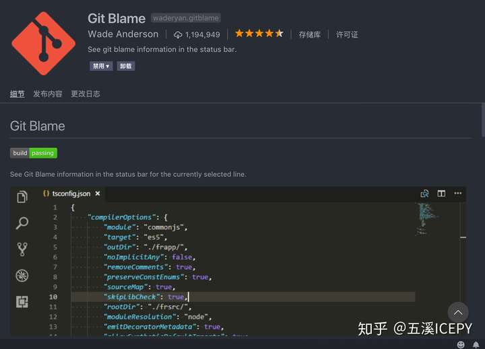Click the false value on line 6

(x=182, y=257)
